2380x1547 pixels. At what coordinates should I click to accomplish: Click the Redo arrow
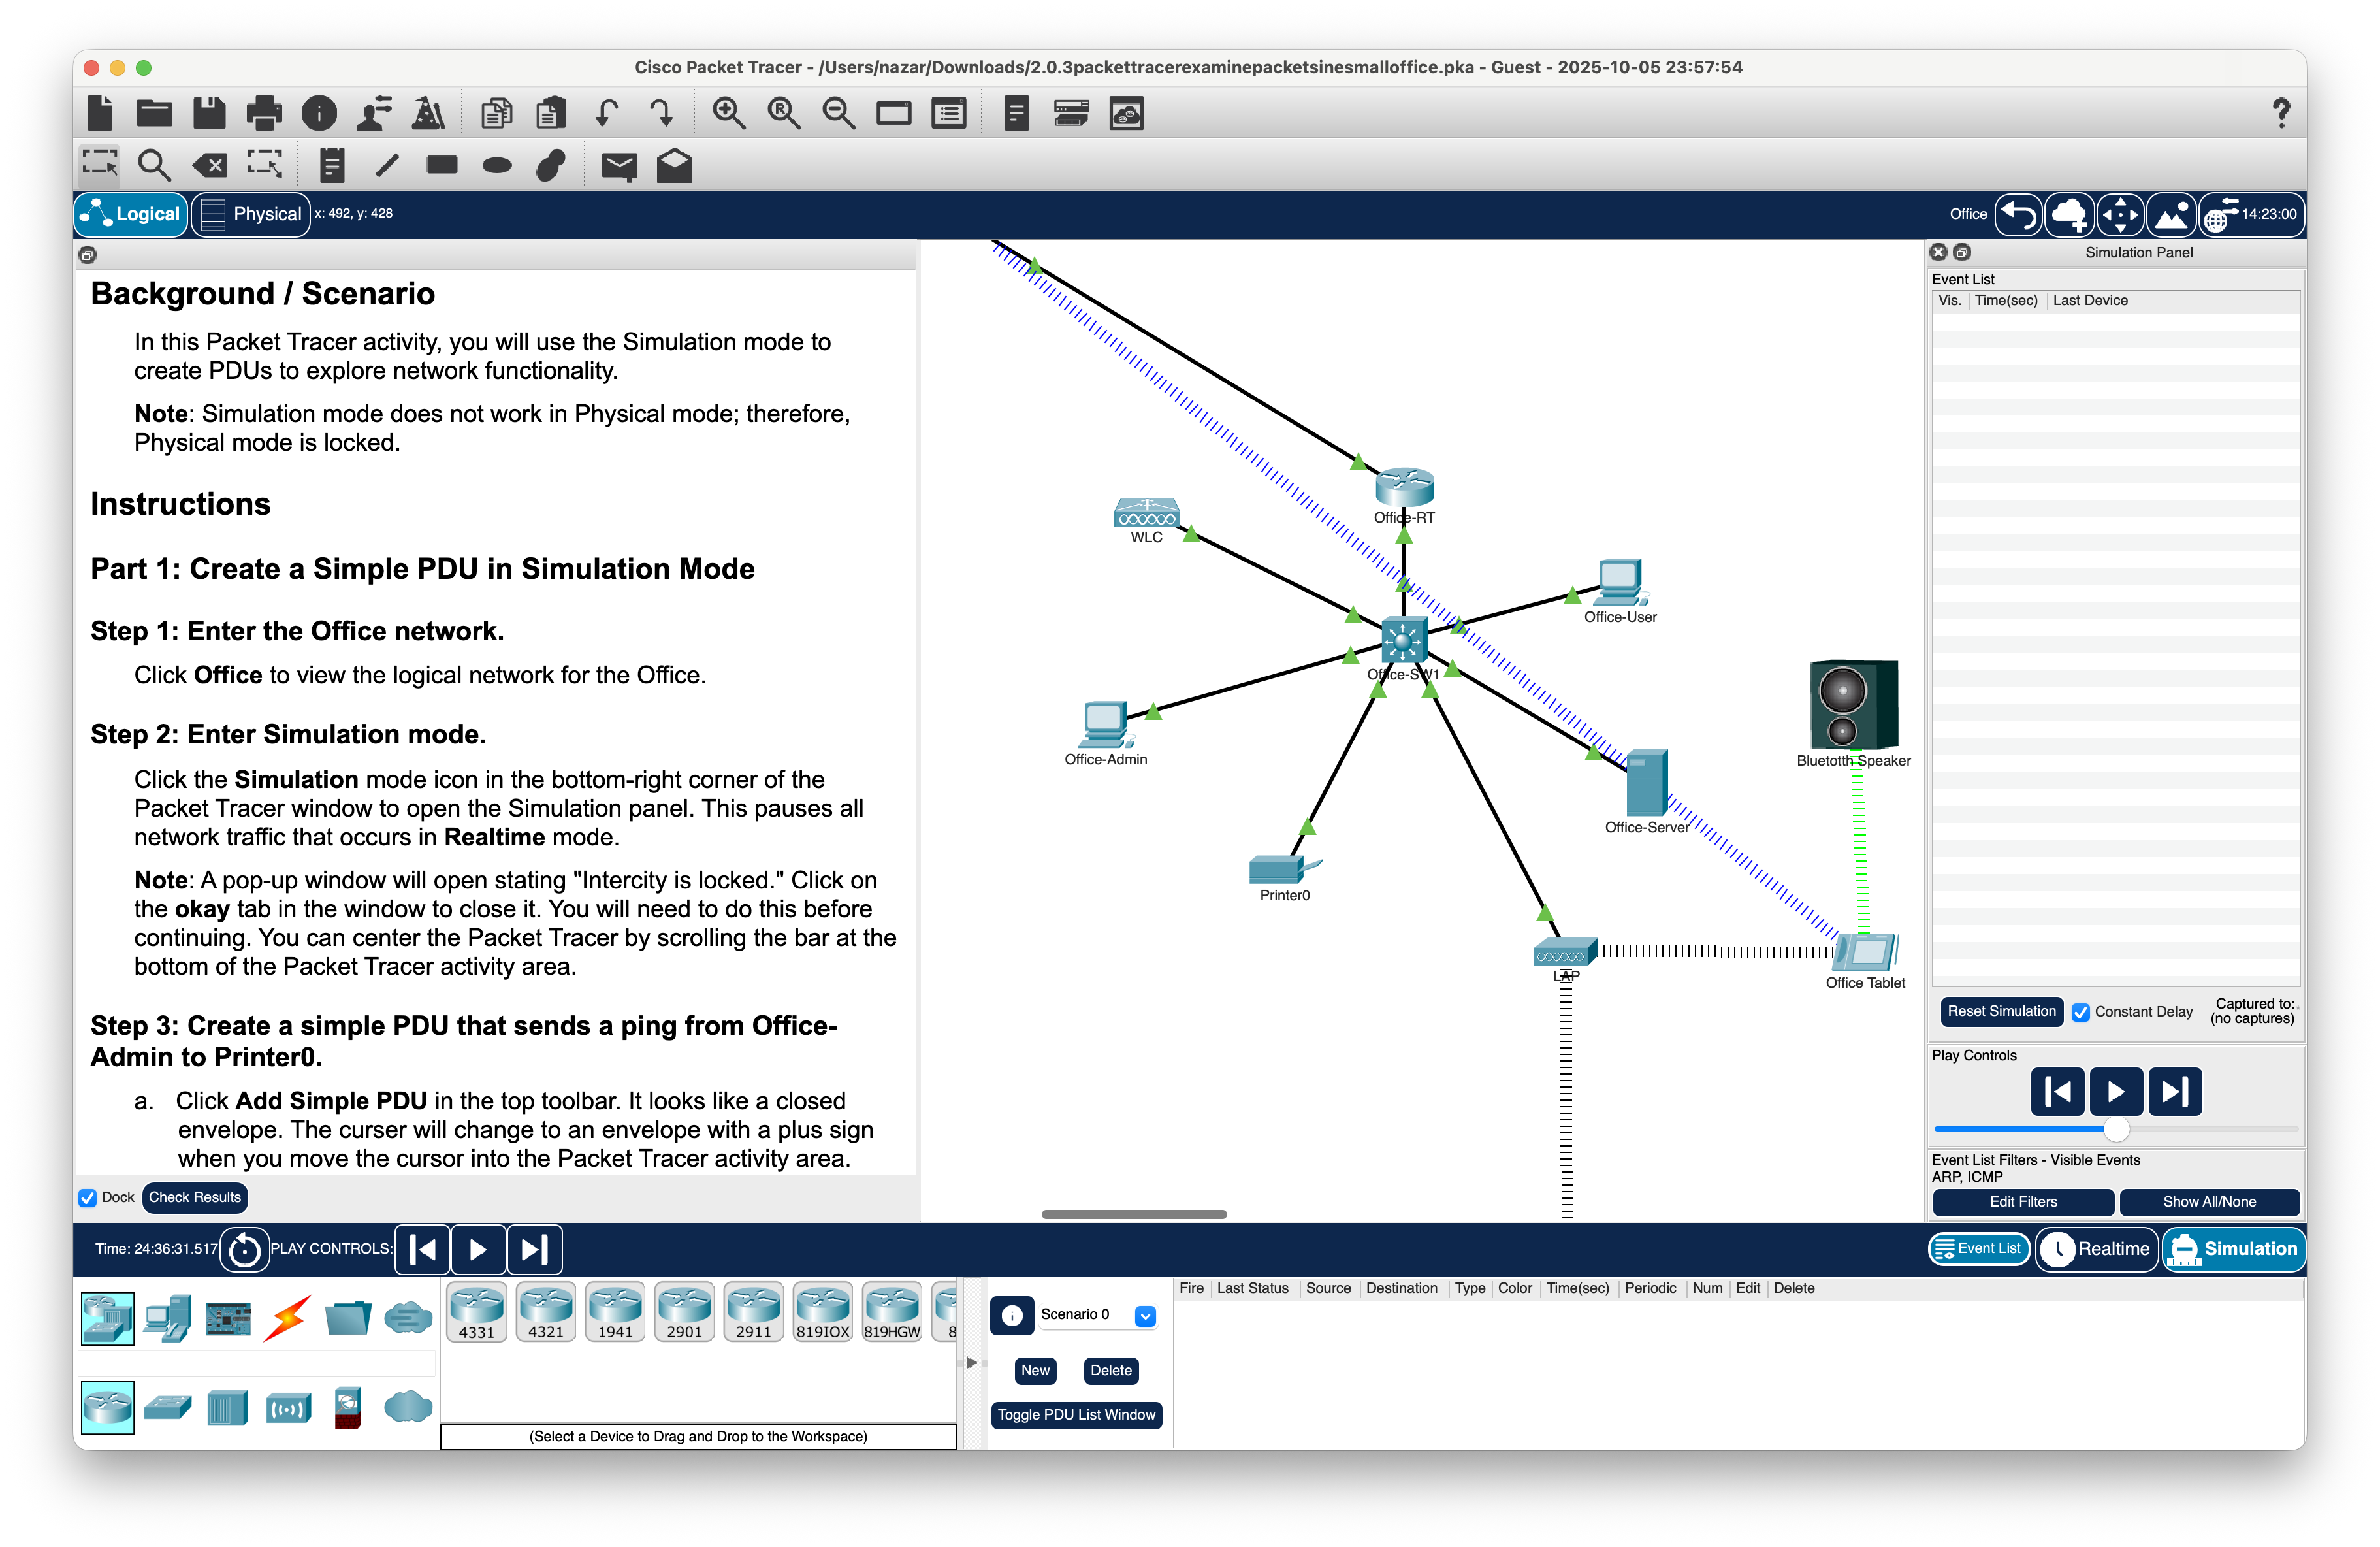point(660,113)
